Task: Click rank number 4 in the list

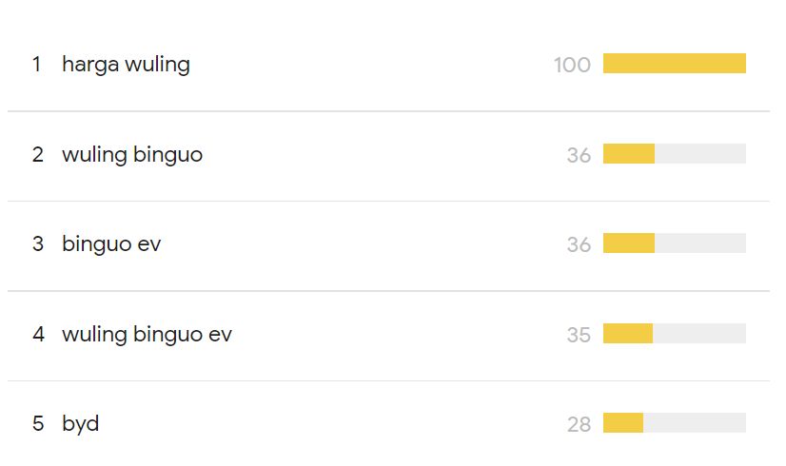Action: click(38, 334)
